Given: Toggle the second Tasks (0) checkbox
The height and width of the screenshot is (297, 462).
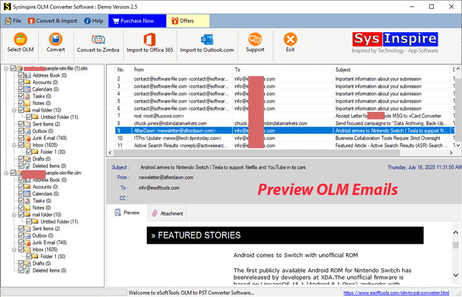Looking at the screenshot, I should [x=21, y=201].
